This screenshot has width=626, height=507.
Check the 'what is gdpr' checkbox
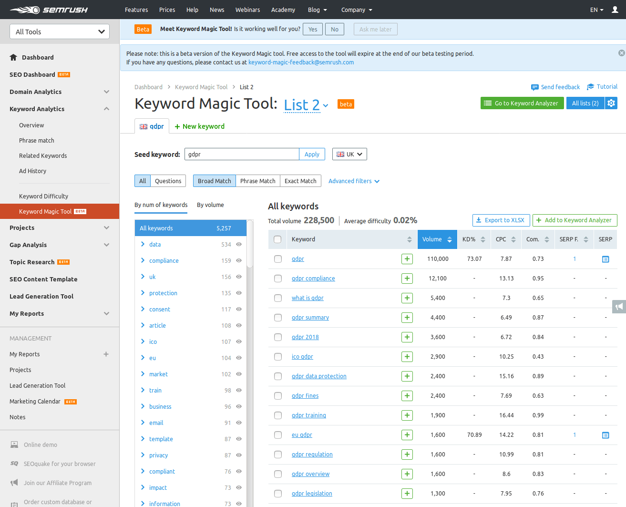[277, 298]
